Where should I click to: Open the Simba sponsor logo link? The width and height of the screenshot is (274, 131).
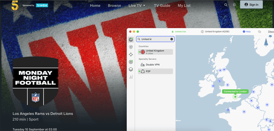pyautogui.click(x=42, y=5)
